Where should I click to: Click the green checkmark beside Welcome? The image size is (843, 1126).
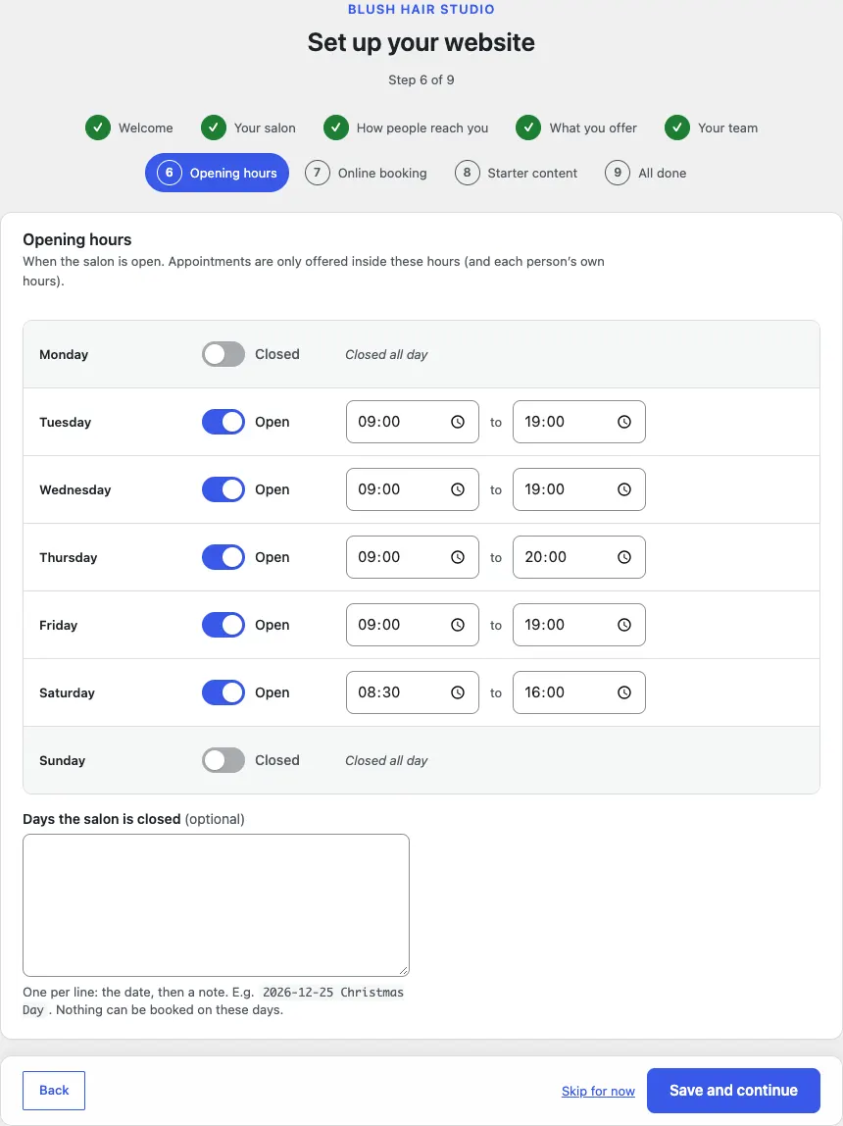(x=98, y=128)
